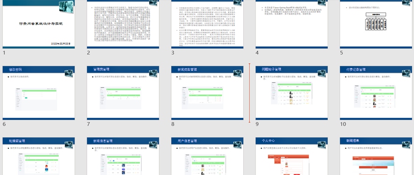
Task: Click the slide number 4 label
Action: pyautogui.click(x=257, y=53)
